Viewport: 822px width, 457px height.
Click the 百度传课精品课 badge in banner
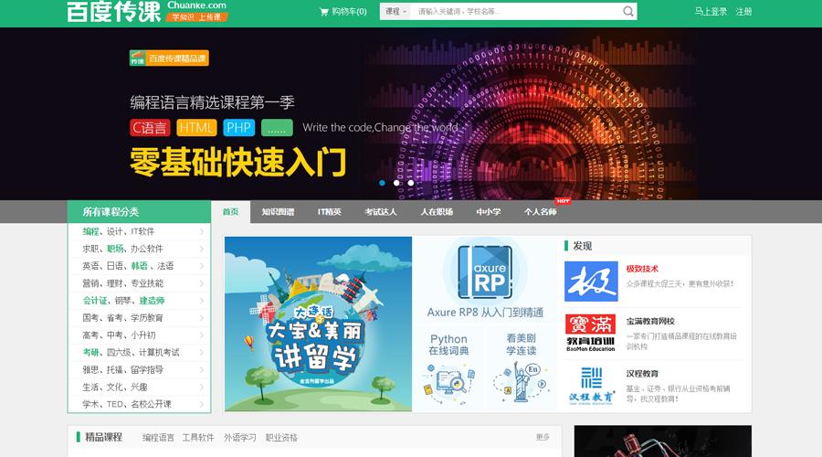click(x=169, y=58)
